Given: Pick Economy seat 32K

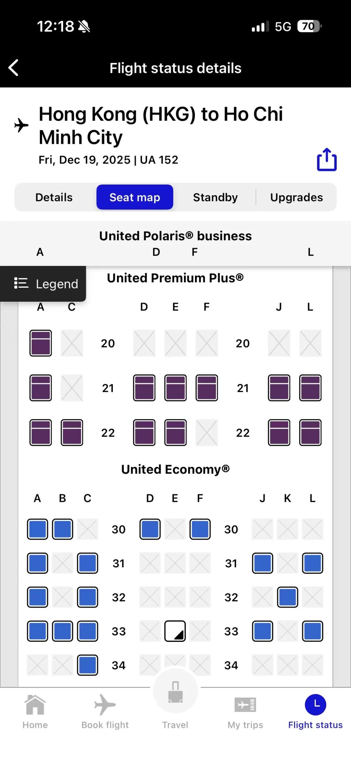Looking at the screenshot, I should pos(288,597).
